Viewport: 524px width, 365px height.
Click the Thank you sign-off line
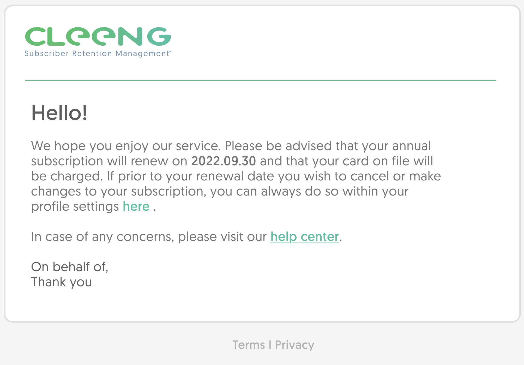click(x=62, y=282)
